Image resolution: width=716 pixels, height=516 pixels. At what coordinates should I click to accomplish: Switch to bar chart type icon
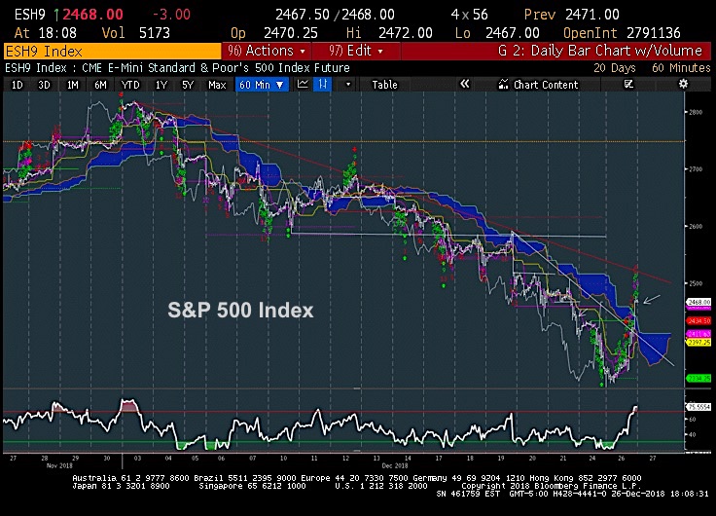(322, 84)
